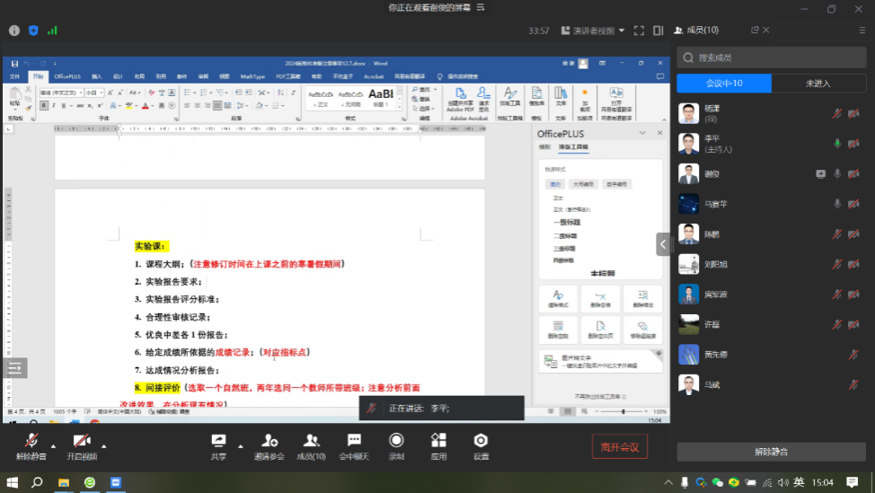Open share options arrow
The image size is (875, 493).
[x=240, y=445]
